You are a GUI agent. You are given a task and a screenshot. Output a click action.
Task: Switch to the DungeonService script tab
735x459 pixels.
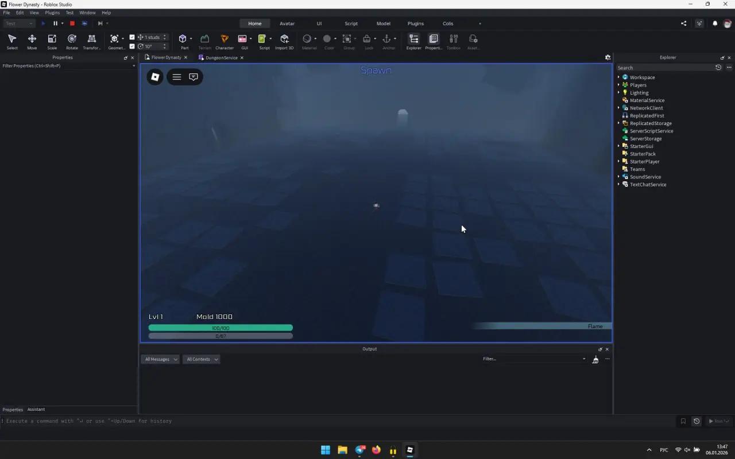click(x=221, y=57)
